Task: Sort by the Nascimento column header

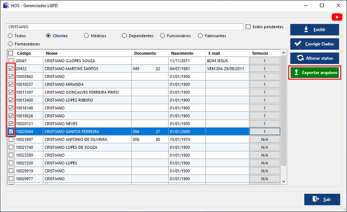Action: [x=187, y=53]
